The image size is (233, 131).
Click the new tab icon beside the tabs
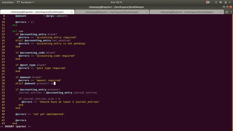(x=226, y=12)
